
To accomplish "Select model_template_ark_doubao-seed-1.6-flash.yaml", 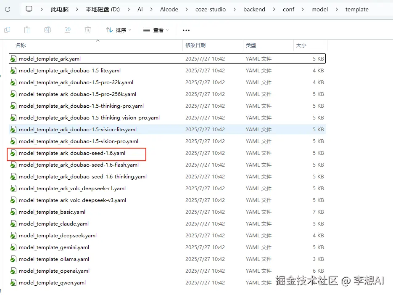I will point(167,165).
